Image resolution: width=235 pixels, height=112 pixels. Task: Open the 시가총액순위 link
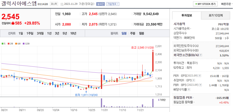(182, 28)
